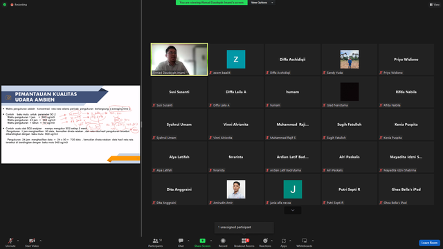Click the green Share Screen icon

pyautogui.click(x=202, y=241)
